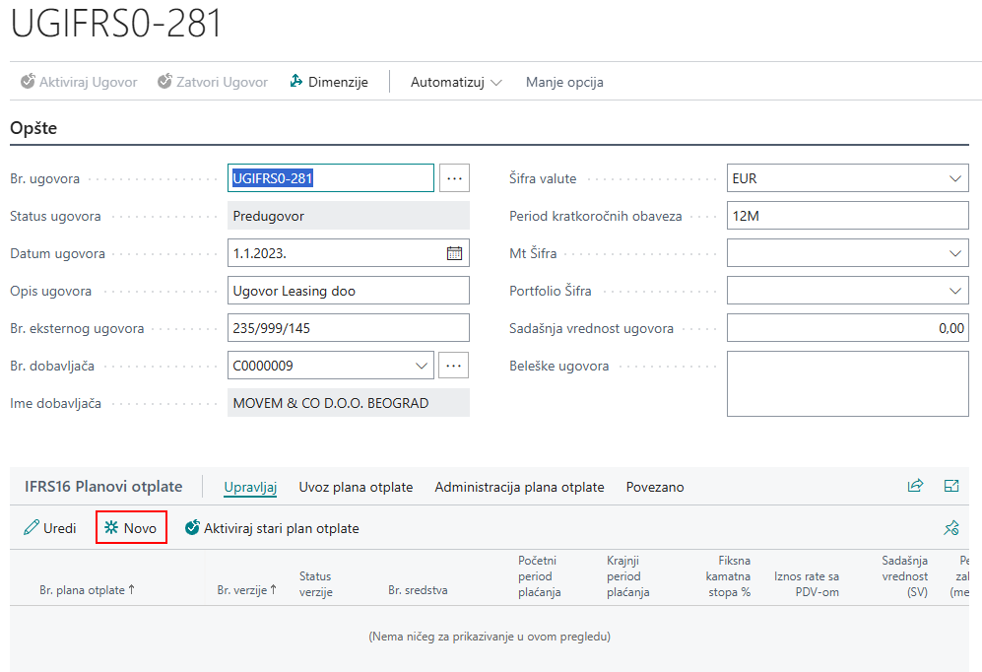Expand the Mt Šifra dropdown

pyautogui.click(x=955, y=253)
